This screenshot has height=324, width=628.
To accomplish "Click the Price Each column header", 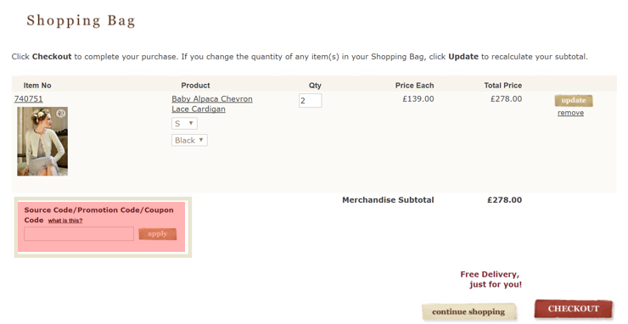I will (x=414, y=86).
